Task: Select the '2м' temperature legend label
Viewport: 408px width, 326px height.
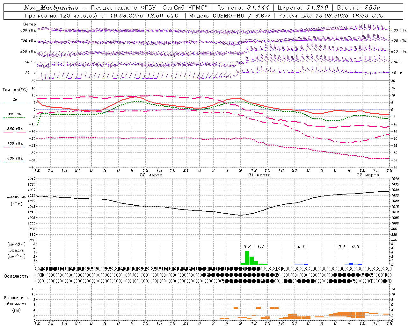Action: pos(15,99)
